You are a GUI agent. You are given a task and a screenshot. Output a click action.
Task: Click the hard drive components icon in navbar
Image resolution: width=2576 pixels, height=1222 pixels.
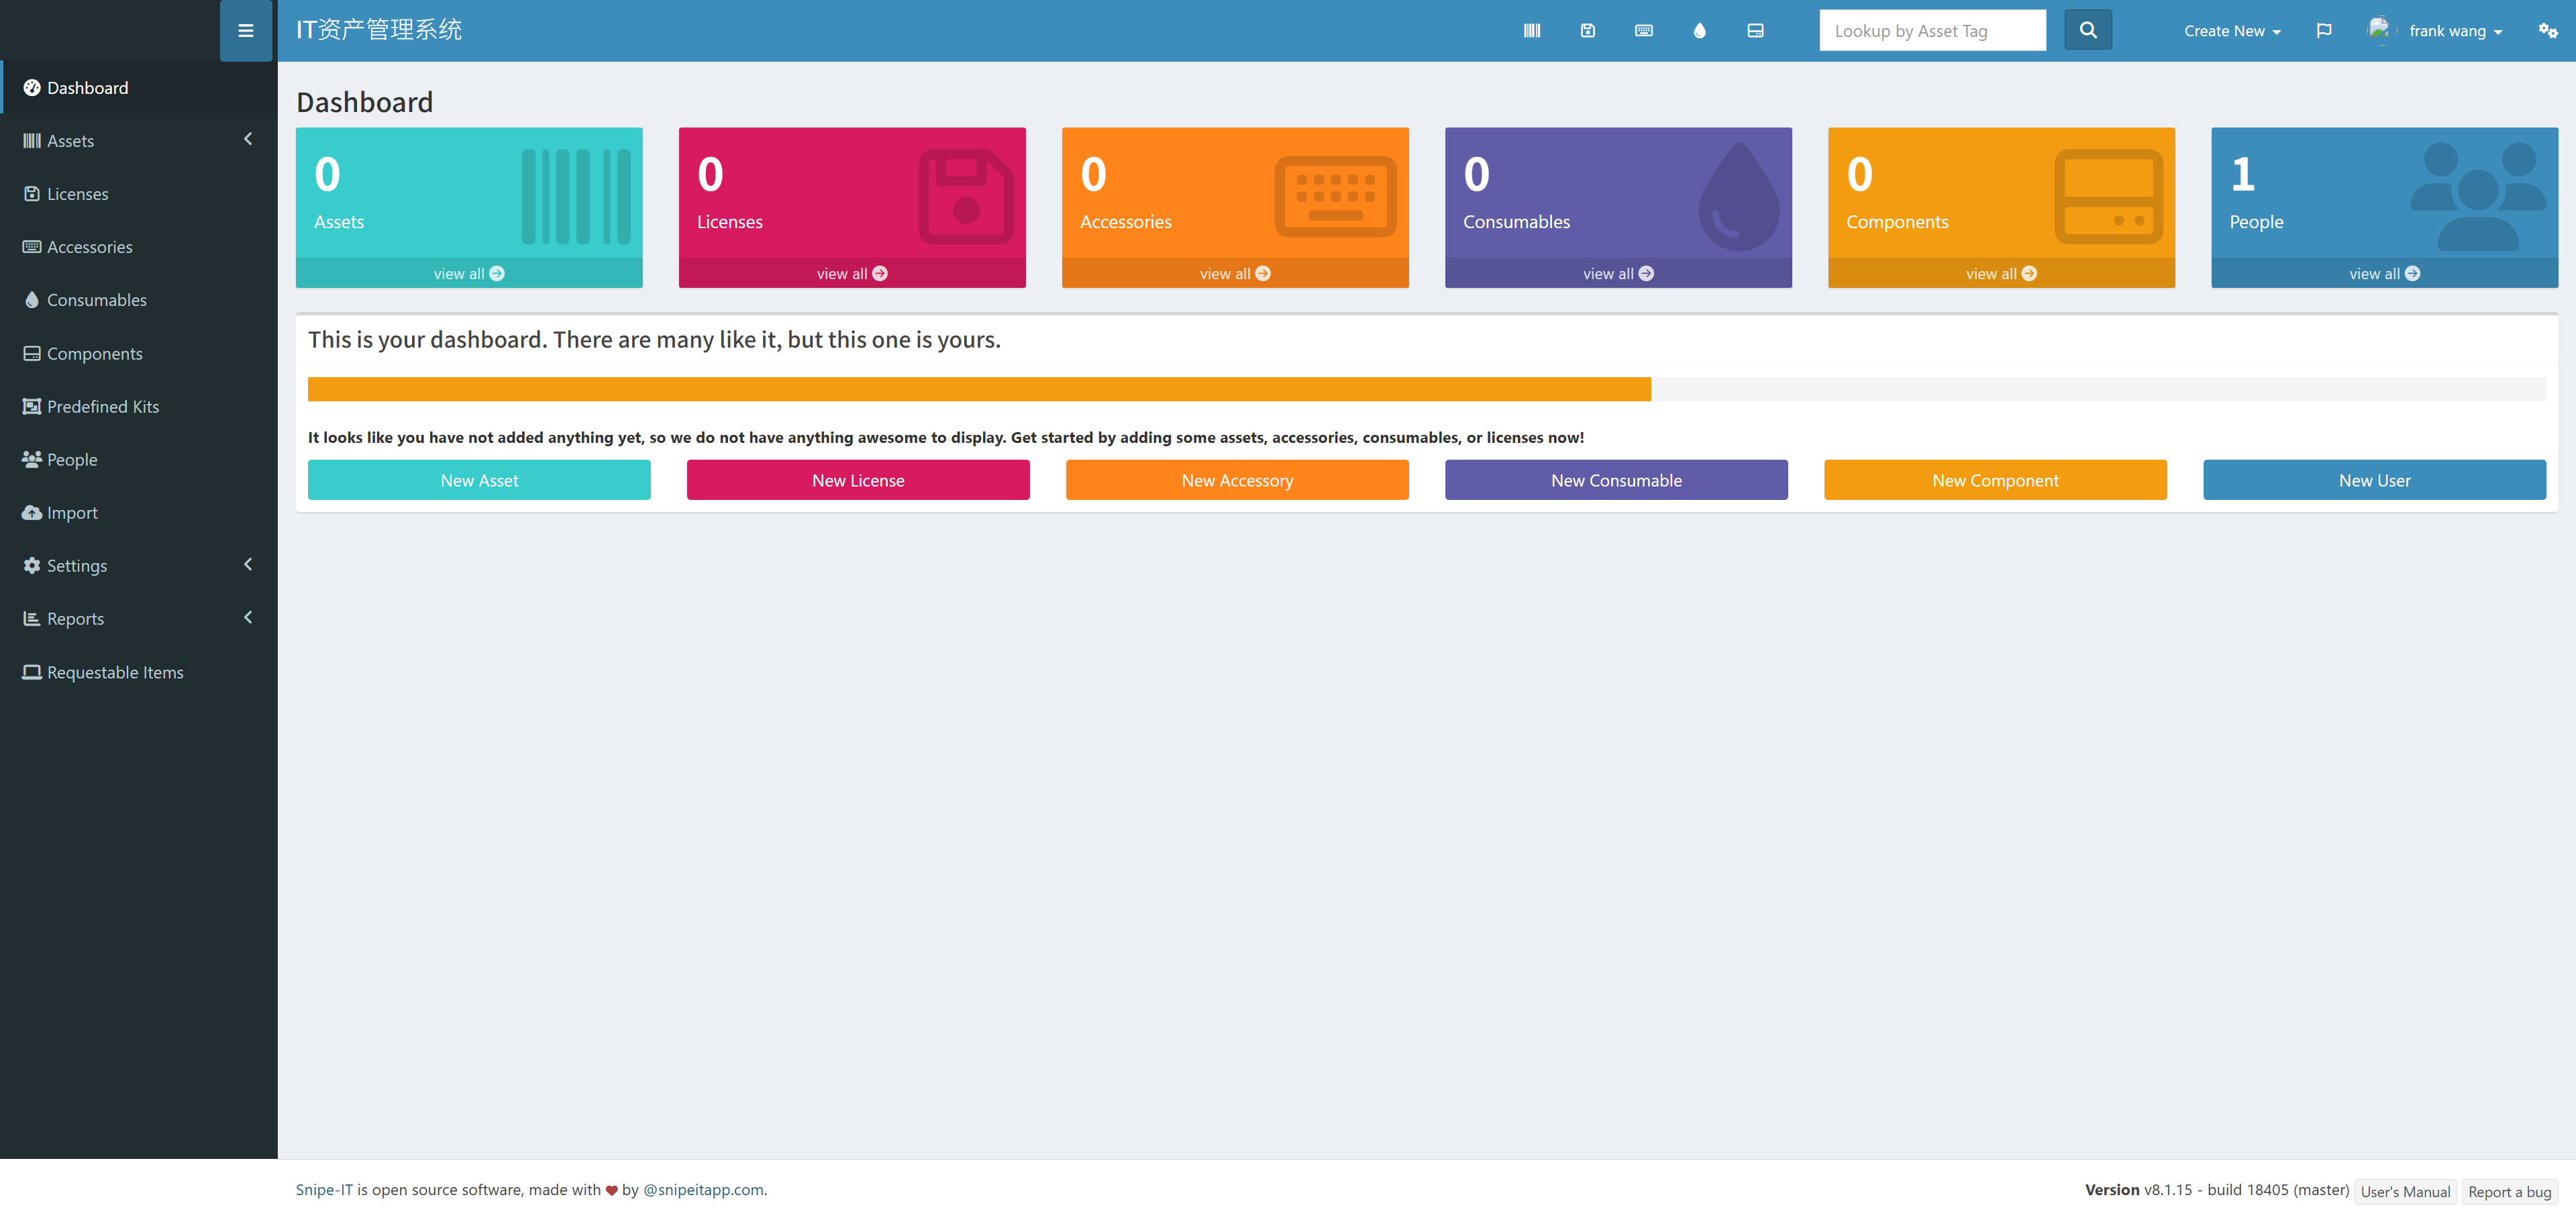pyautogui.click(x=1755, y=31)
